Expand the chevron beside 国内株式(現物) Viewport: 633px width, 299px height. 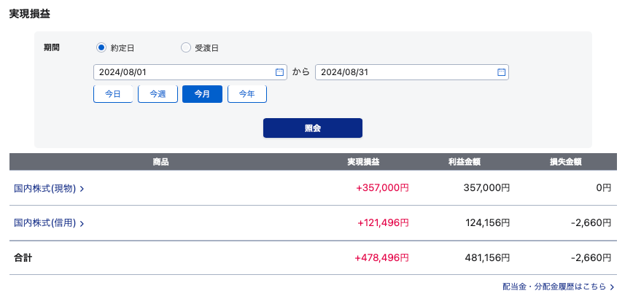click(x=82, y=189)
